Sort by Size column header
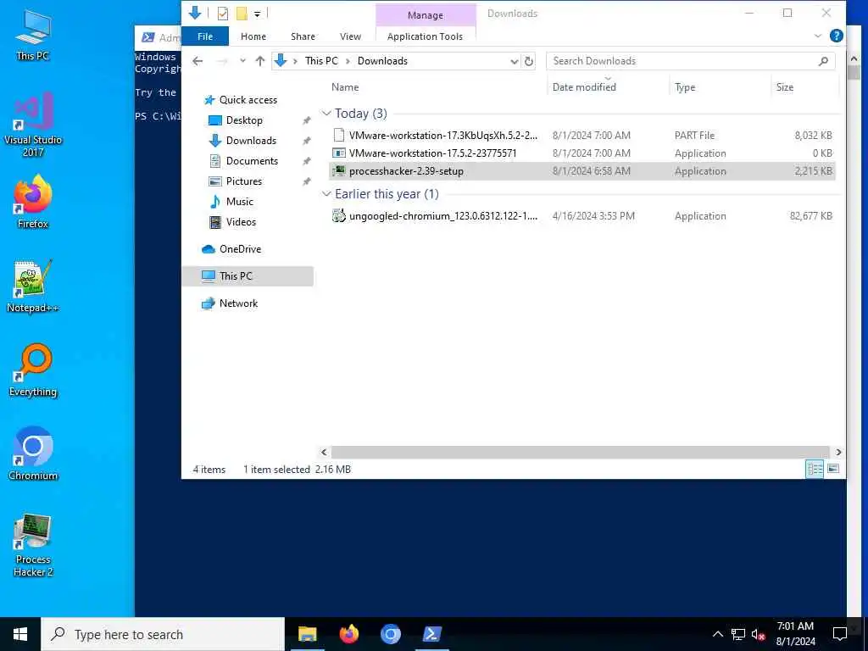 coord(784,87)
